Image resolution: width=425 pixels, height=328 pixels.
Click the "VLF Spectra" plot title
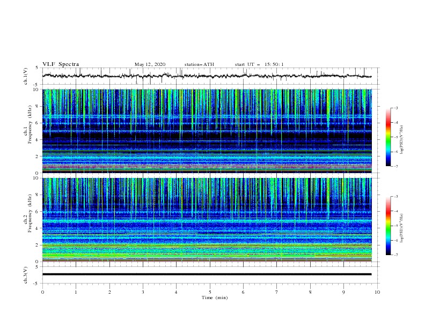(61, 64)
